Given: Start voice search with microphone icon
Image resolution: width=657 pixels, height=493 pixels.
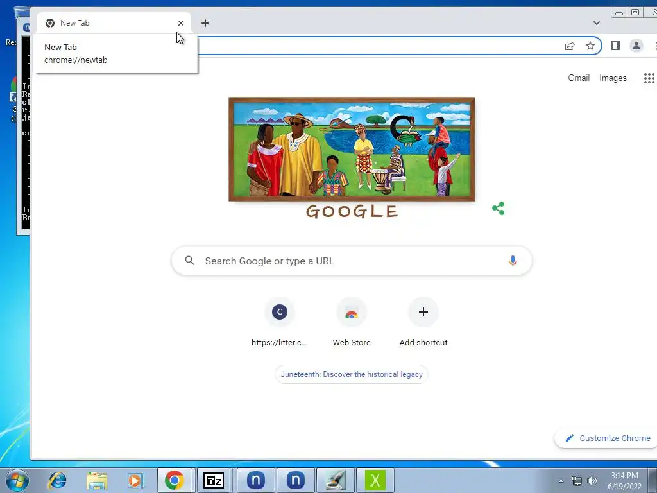Looking at the screenshot, I should pos(513,261).
